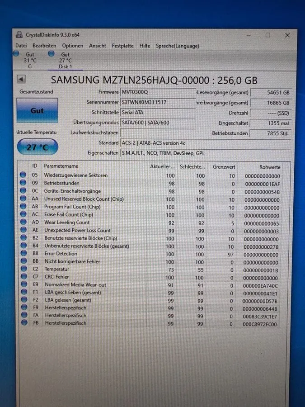305x407 pixels.
Task: Click the Übertragungsmodus field SATA/600
Action: tap(158, 123)
